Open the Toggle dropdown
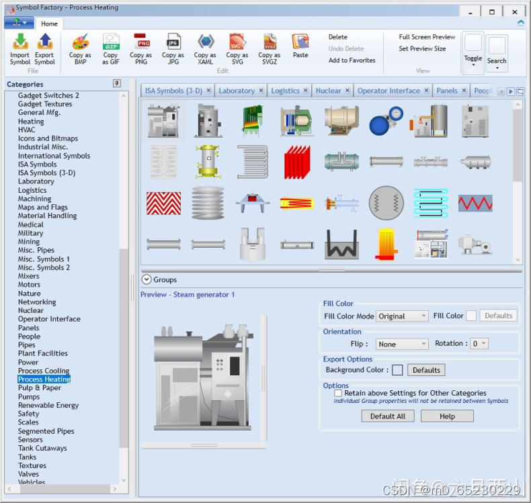 click(x=473, y=53)
